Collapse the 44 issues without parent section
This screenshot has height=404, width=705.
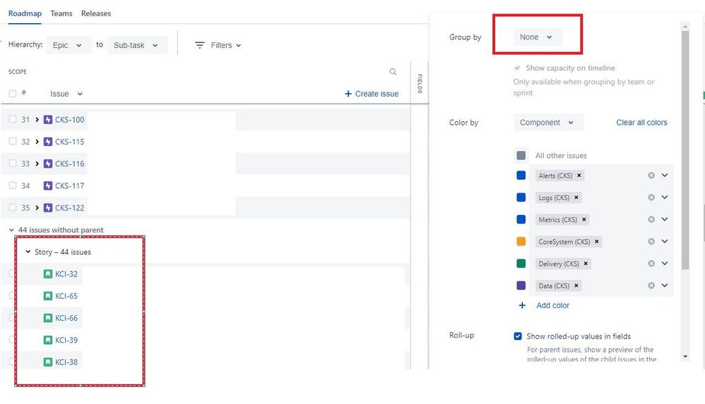[12, 230]
